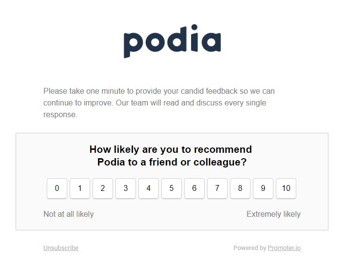Click the number 5 rating box
Screen dimensions: 345x270
pyautogui.click(x=172, y=188)
